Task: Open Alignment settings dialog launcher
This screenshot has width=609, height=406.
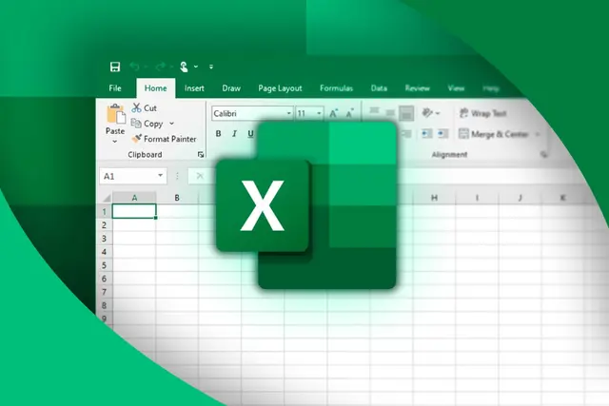Action: tap(543, 154)
